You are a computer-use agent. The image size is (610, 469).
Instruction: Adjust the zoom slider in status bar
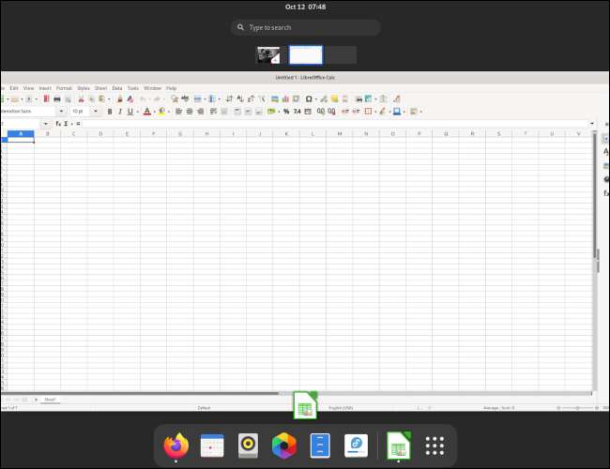pyautogui.click(x=578, y=408)
